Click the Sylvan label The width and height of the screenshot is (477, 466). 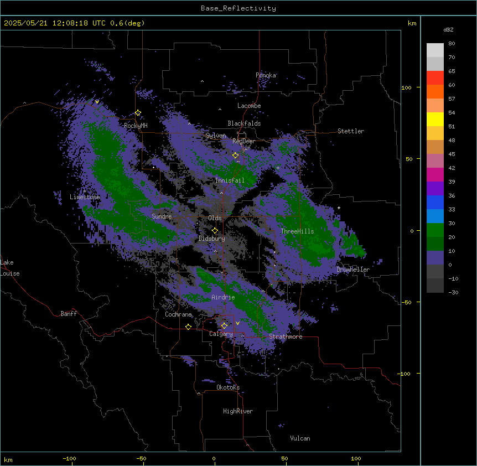point(216,136)
